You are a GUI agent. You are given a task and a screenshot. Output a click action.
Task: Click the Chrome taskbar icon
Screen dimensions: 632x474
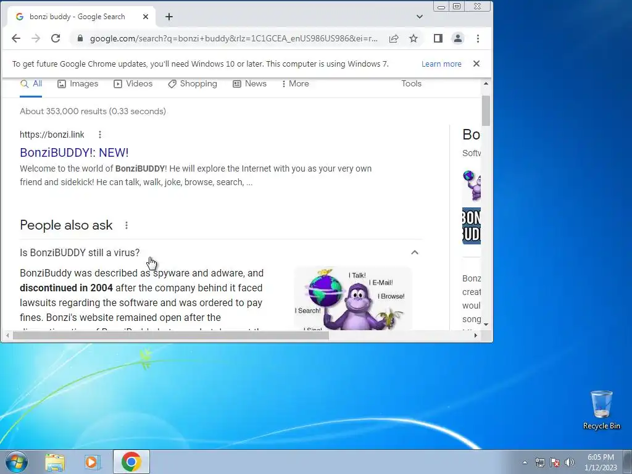131,462
